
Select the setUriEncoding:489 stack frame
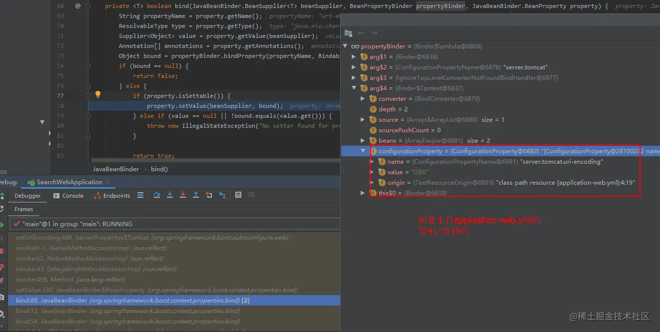pos(174,238)
